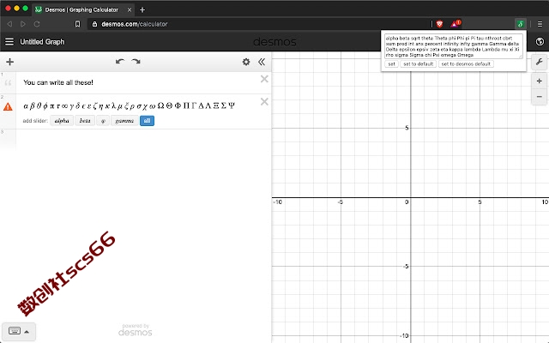Add a new expression item with plus
This screenshot has height=343, width=549.
coord(9,62)
